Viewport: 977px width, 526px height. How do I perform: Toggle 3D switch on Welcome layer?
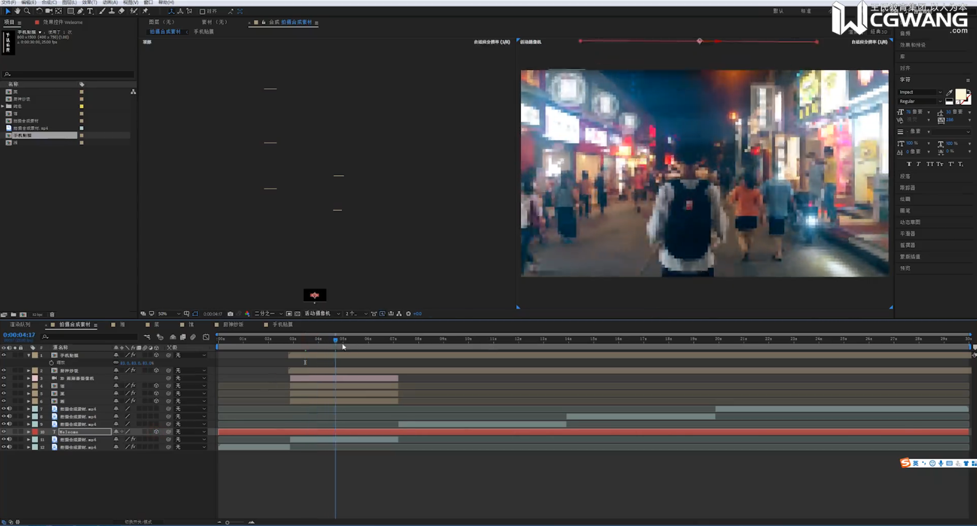click(156, 432)
